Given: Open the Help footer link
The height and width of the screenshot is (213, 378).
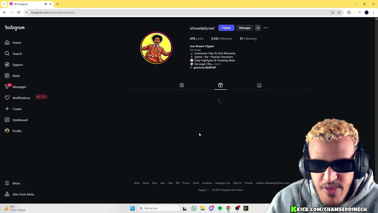Looking at the screenshot, I should 170,183.
